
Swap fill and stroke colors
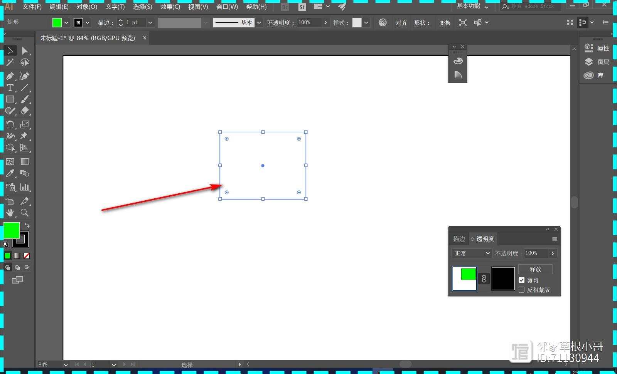point(27,225)
